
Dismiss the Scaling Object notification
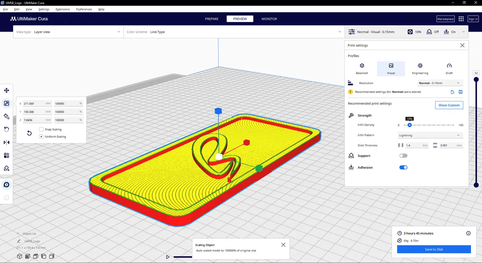point(284,245)
